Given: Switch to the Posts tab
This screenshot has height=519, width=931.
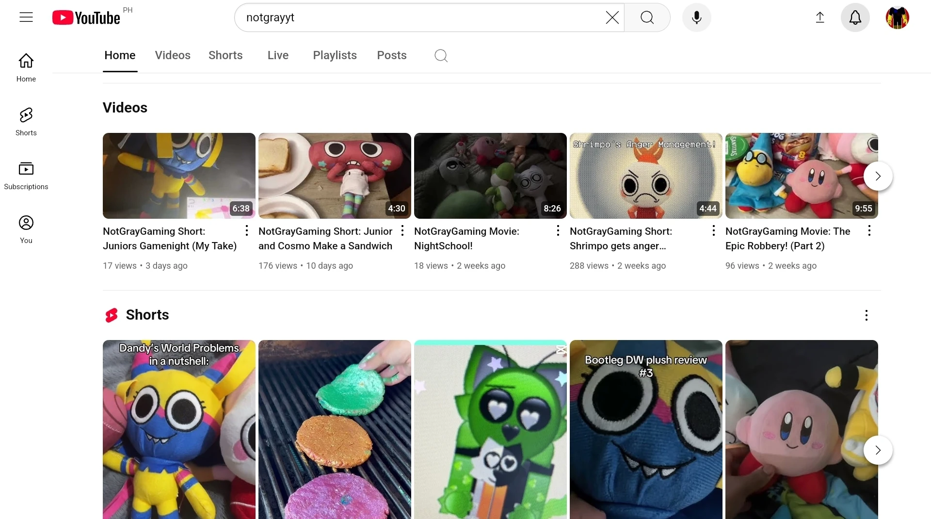Looking at the screenshot, I should point(392,55).
